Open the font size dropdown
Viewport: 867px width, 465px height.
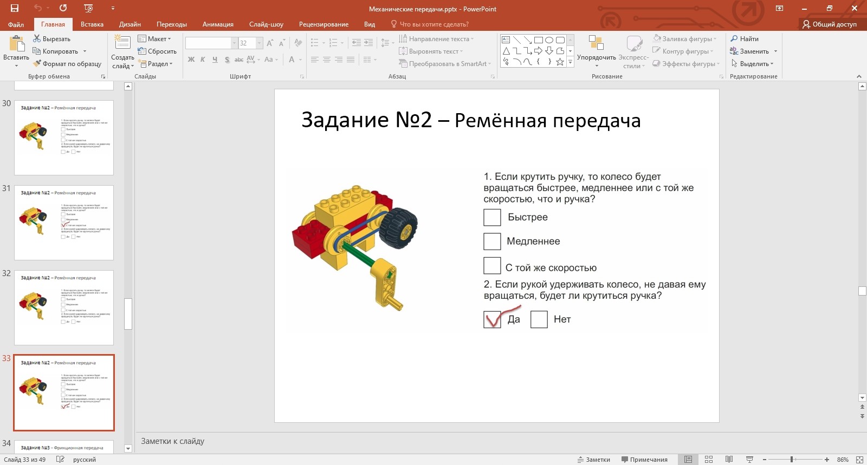point(260,43)
